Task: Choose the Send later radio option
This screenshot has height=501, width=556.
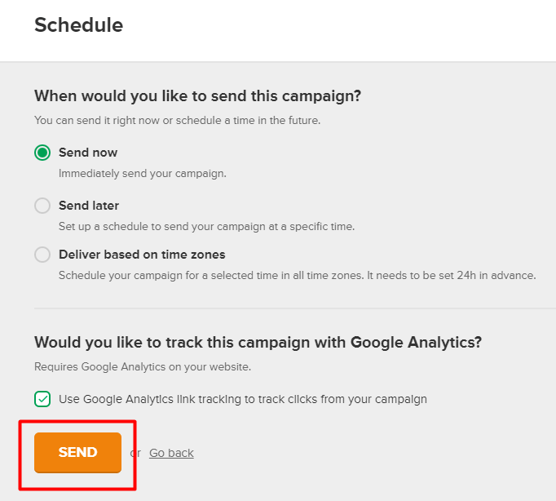Action: point(42,206)
